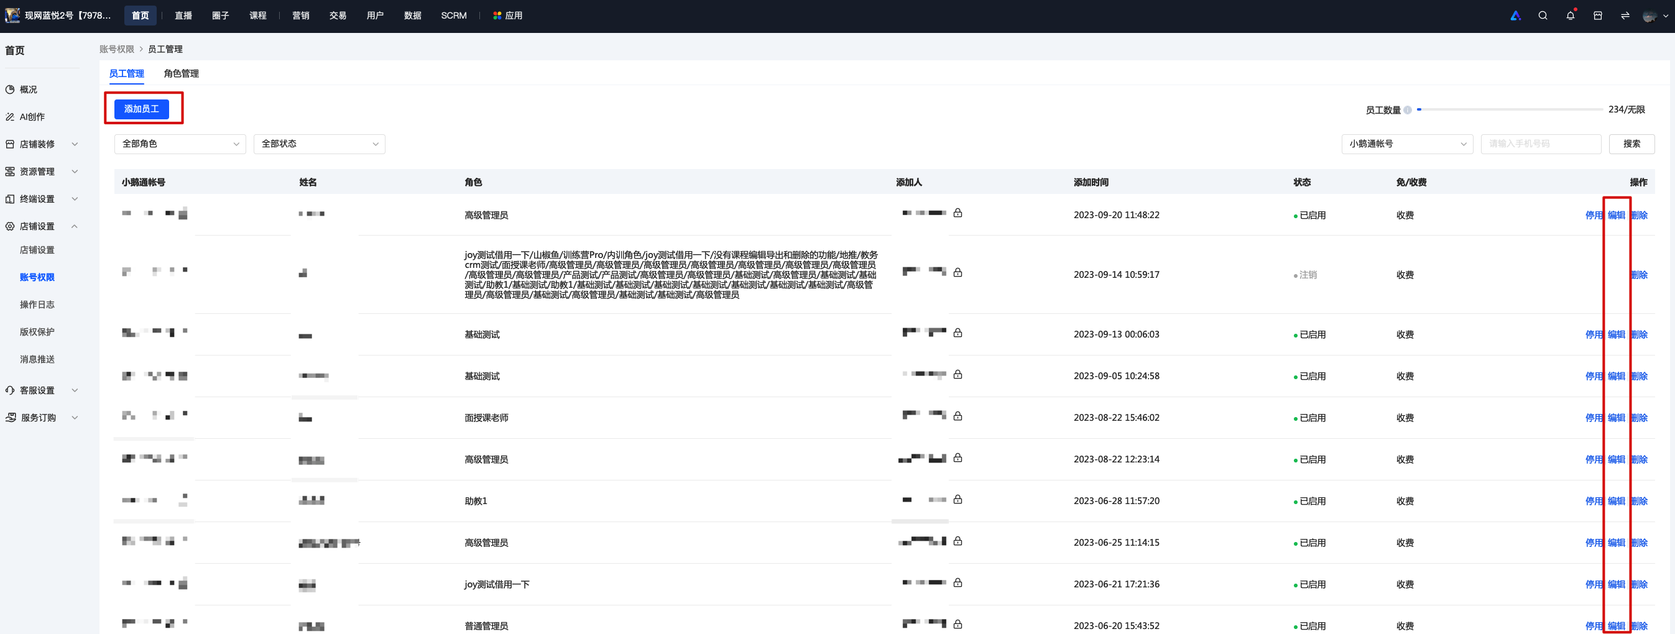The image size is (1675, 634).
Task: Open the notification bell in the top bar
Action: [1571, 16]
